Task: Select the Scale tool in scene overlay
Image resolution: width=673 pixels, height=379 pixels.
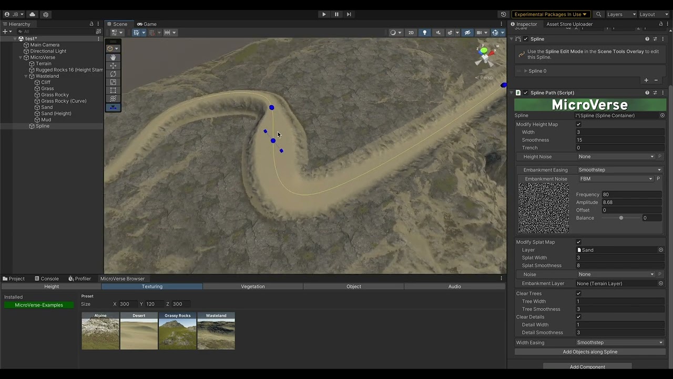Action: click(x=113, y=82)
